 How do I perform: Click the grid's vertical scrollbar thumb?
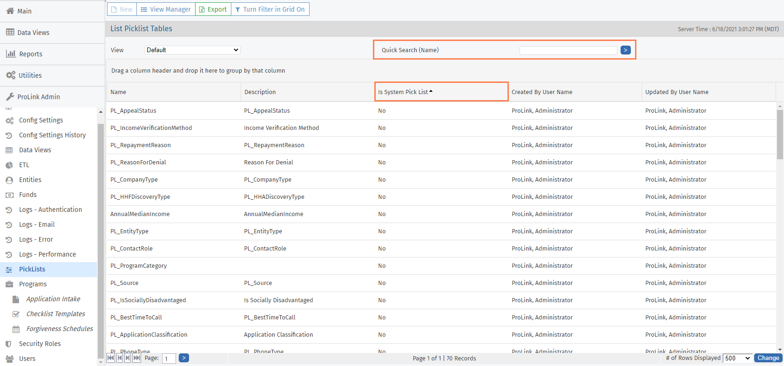(x=780, y=135)
